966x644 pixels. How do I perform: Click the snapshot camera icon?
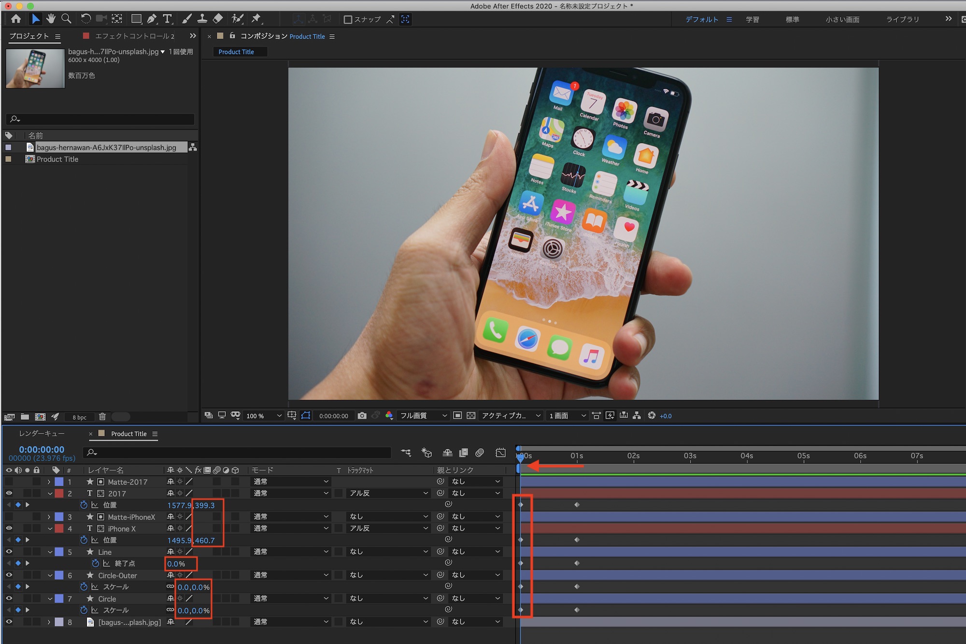tap(362, 415)
